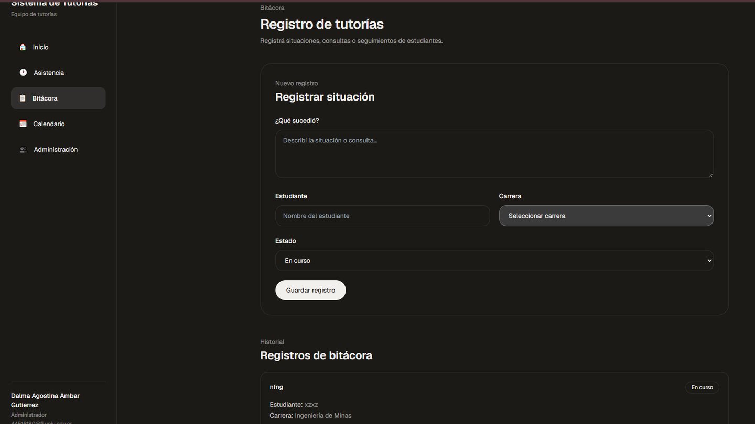The height and width of the screenshot is (424, 755).
Task: Click the Bitácora breadcrumb above the title
Action: point(272,8)
